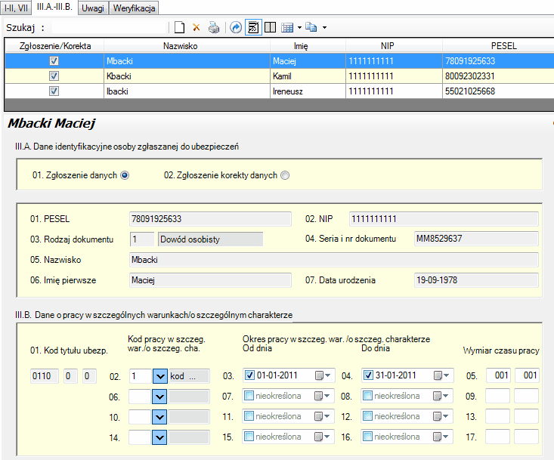Click the table grid icon
554x460 pixels.
[287, 28]
